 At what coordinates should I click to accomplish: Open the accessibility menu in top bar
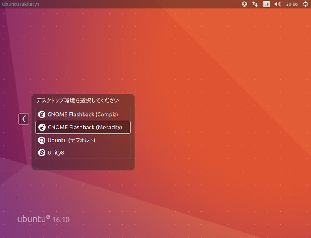[x=245, y=4]
